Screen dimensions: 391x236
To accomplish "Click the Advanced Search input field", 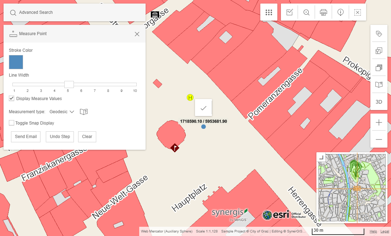I will (x=75, y=12).
